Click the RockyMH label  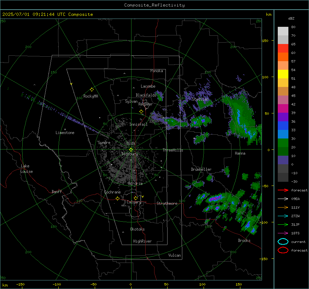(91, 96)
